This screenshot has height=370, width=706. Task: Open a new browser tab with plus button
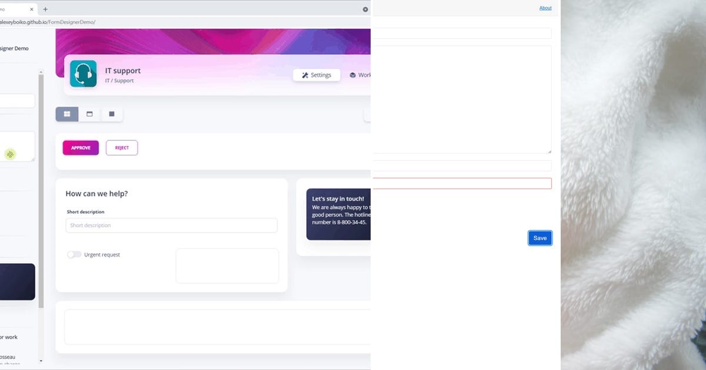[45, 9]
